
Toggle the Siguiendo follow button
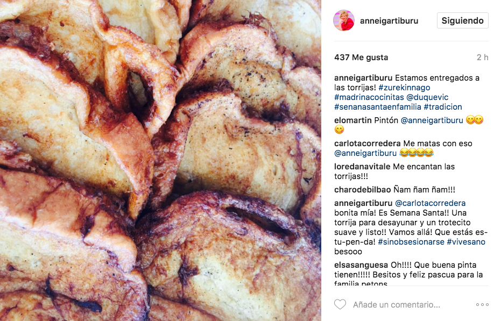[x=462, y=20]
